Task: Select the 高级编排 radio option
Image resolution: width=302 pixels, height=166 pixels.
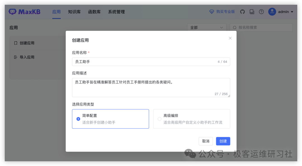Action: [x=160, y=119]
